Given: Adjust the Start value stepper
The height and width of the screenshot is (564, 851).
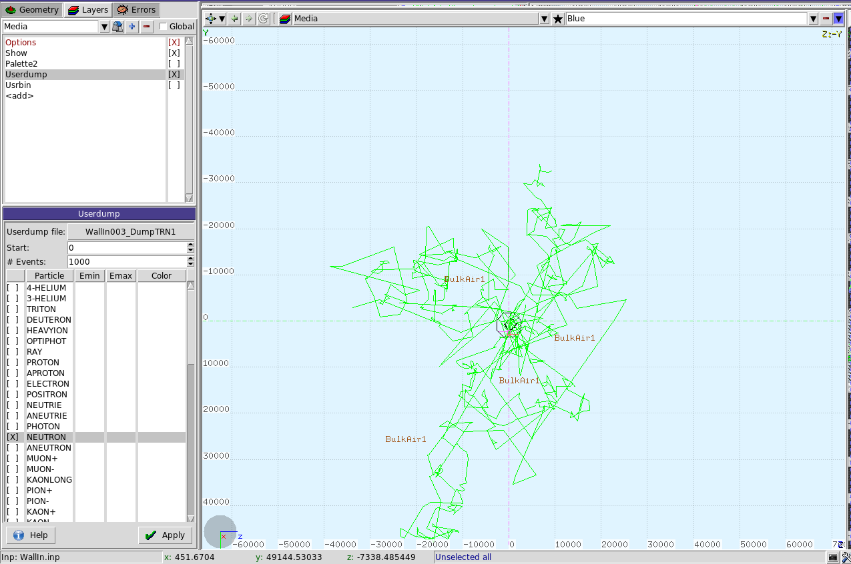Looking at the screenshot, I should point(190,248).
